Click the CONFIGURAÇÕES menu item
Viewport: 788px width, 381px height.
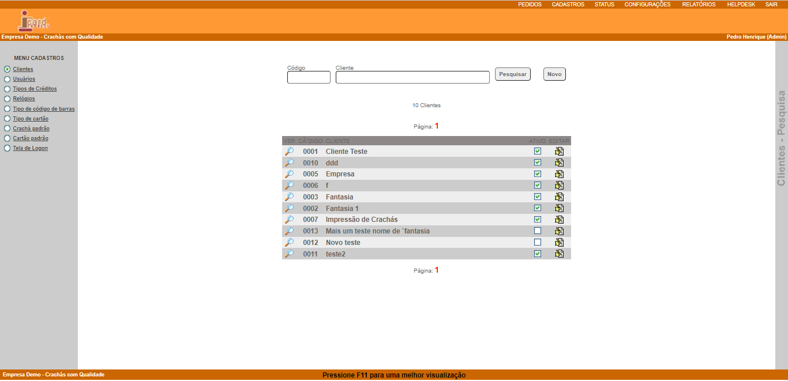click(x=647, y=5)
